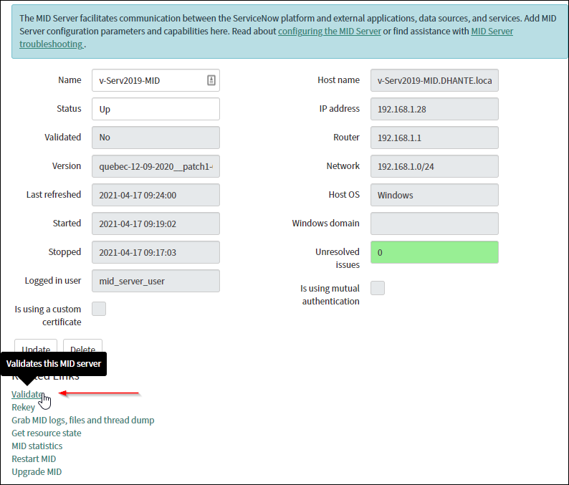569x485 pixels.
Task: Click the 'Unresolved issues' label
Action: (338, 259)
